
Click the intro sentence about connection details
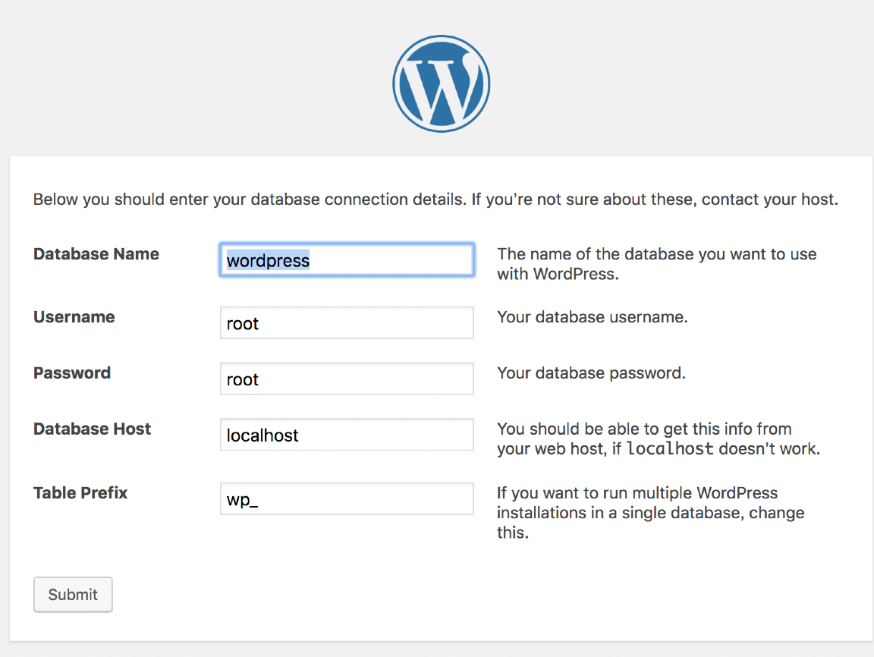pos(435,201)
